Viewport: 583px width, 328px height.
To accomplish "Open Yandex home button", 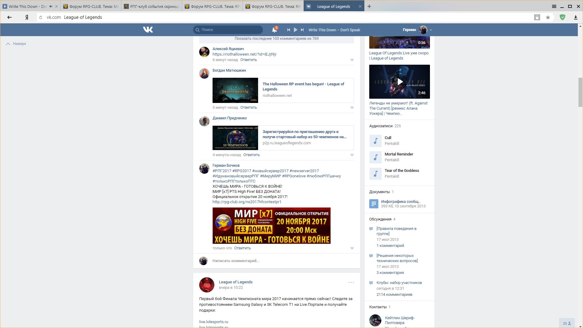I will coord(27,17).
